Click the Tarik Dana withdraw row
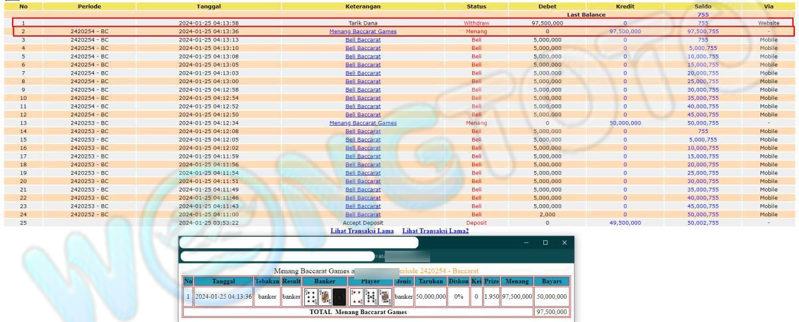 click(363, 23)
